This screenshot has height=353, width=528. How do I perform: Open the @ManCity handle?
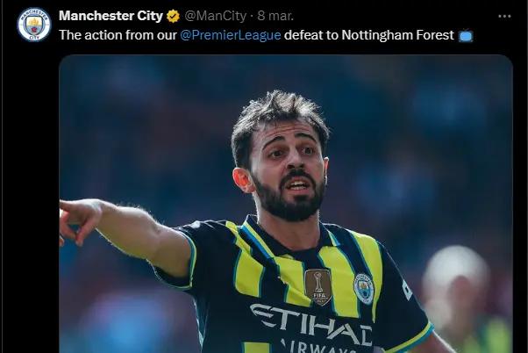[216, 16]
